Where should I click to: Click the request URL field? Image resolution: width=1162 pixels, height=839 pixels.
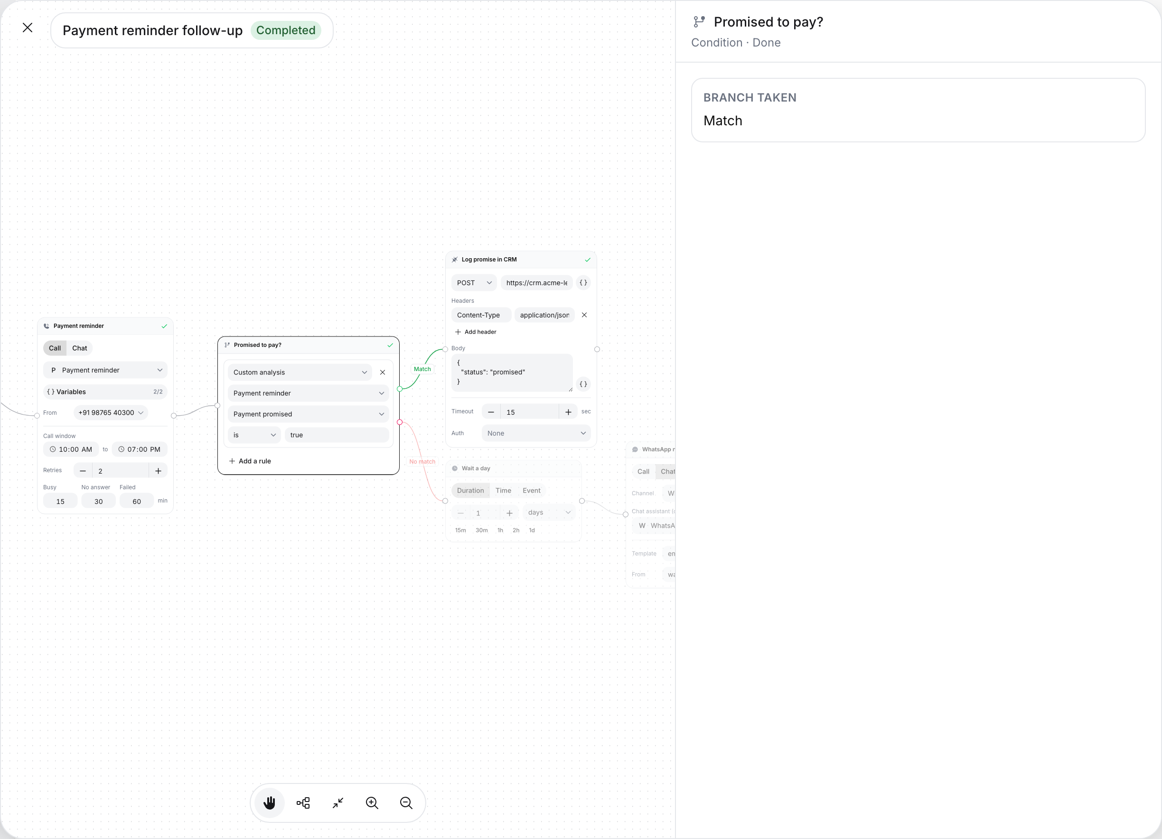tap(536, 283)
